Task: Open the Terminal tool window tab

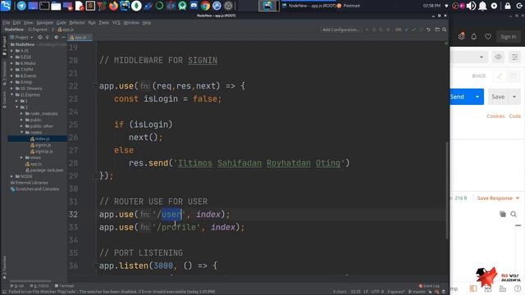Action: coord(64,286)
